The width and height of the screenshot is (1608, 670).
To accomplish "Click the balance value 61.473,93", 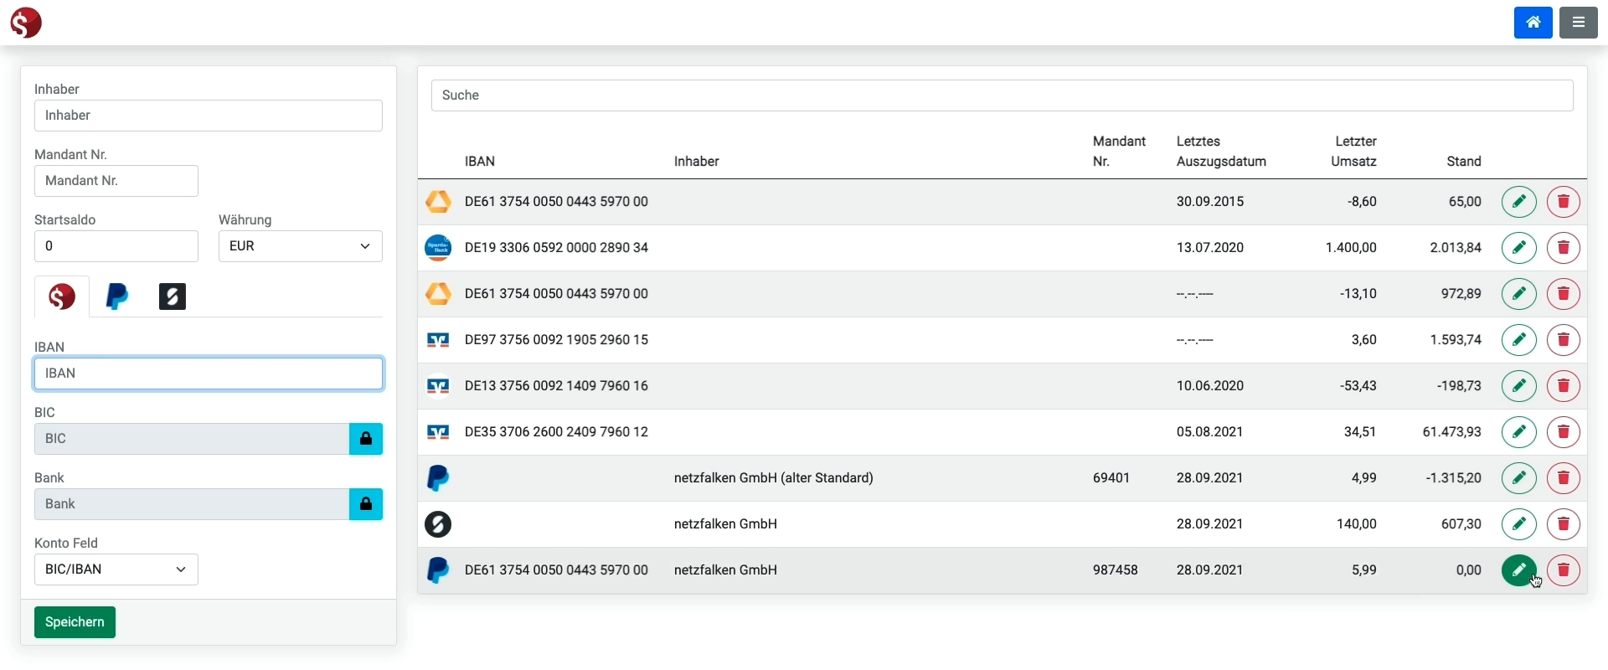I will 1452,432.
